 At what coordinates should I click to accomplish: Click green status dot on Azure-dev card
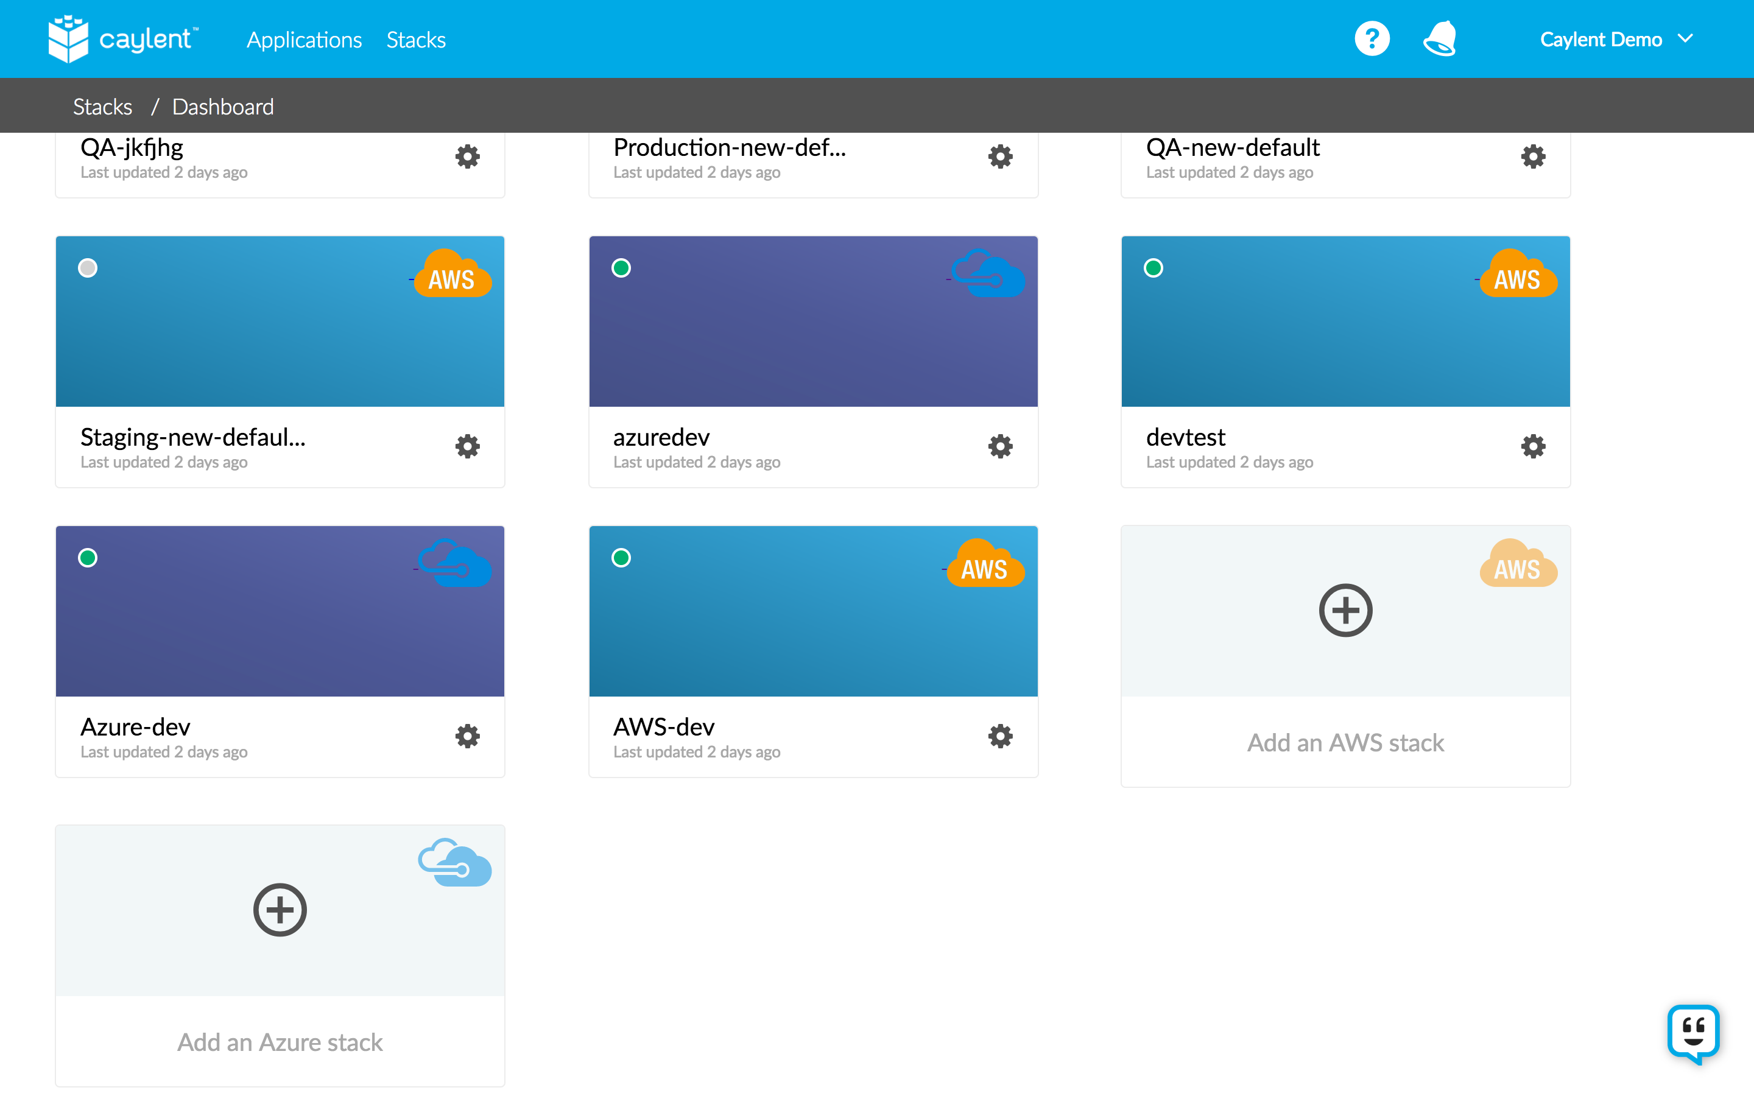(88, 558)
